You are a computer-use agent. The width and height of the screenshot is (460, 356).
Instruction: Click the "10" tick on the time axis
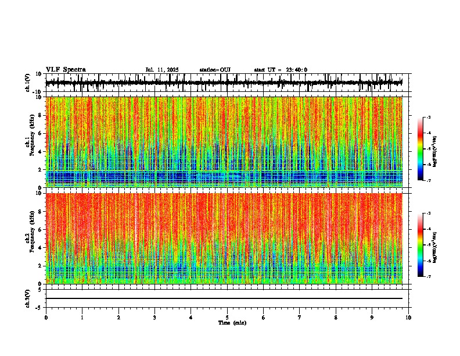point(408,318)
